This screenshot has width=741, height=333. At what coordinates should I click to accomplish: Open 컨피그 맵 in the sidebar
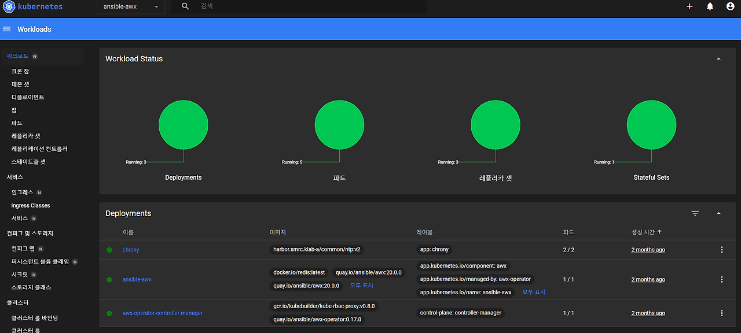coord(23,249)
